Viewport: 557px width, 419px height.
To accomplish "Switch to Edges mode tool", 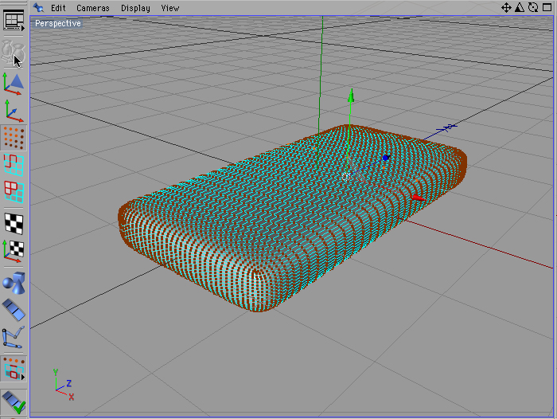I will point(14,165).
